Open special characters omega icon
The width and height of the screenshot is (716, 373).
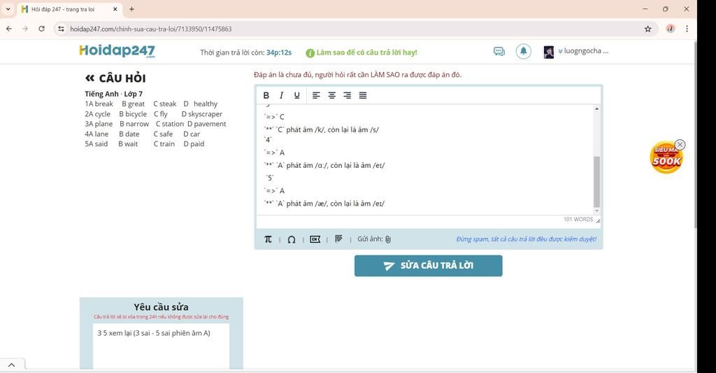(x=292, y=239)
